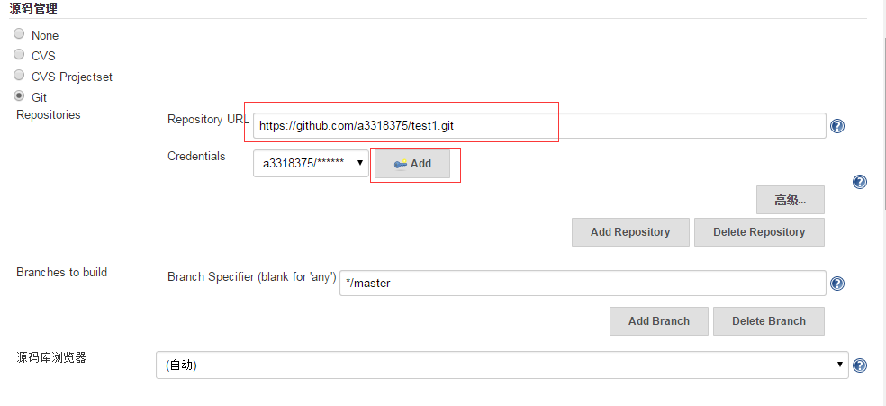
Task: Expand the 源码库浏览器 (自动) dropdown
Action: tap(502, 365)
